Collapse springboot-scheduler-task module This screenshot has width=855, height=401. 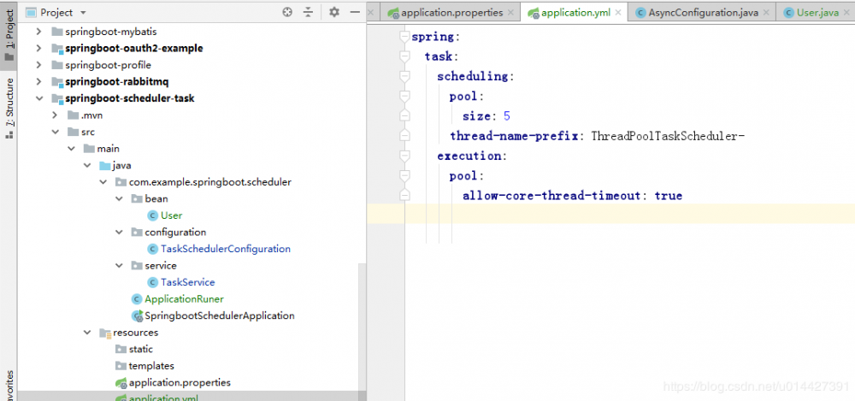pos(38,98)
